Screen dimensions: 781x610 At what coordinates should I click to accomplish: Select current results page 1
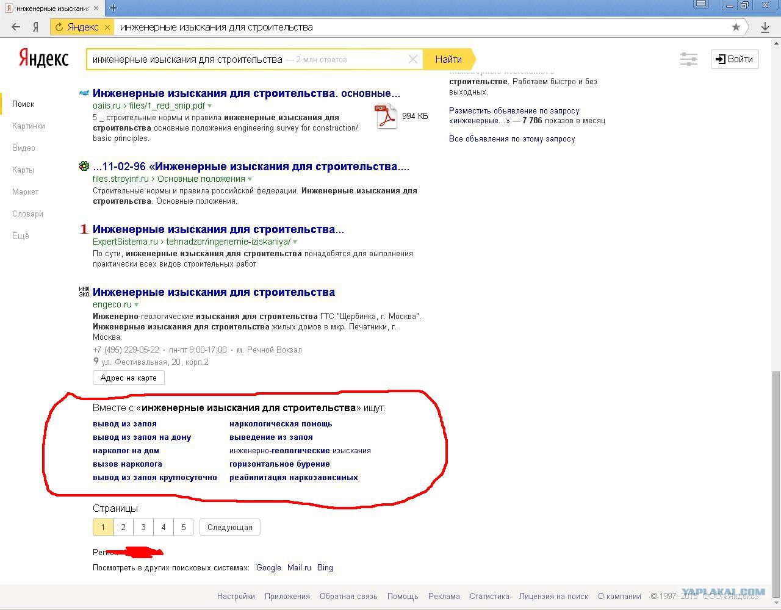click(x=103, y=527)
